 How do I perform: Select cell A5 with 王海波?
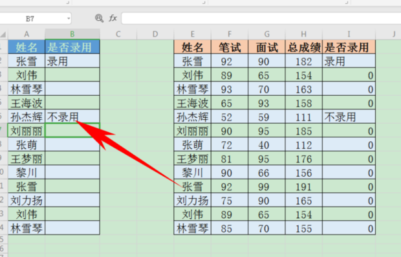click(27, 103)
